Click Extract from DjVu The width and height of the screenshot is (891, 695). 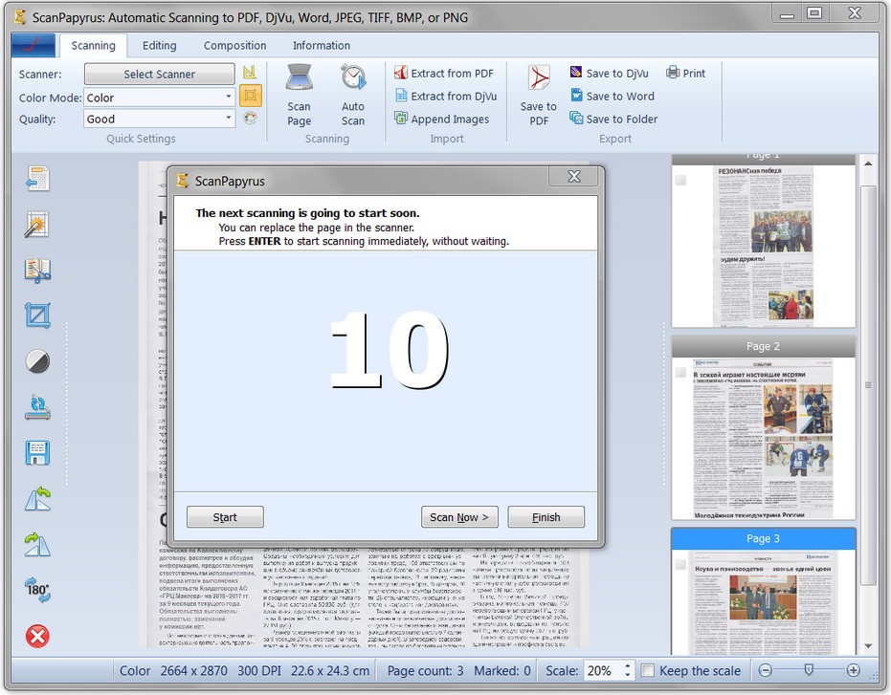[x=446, y=96]
